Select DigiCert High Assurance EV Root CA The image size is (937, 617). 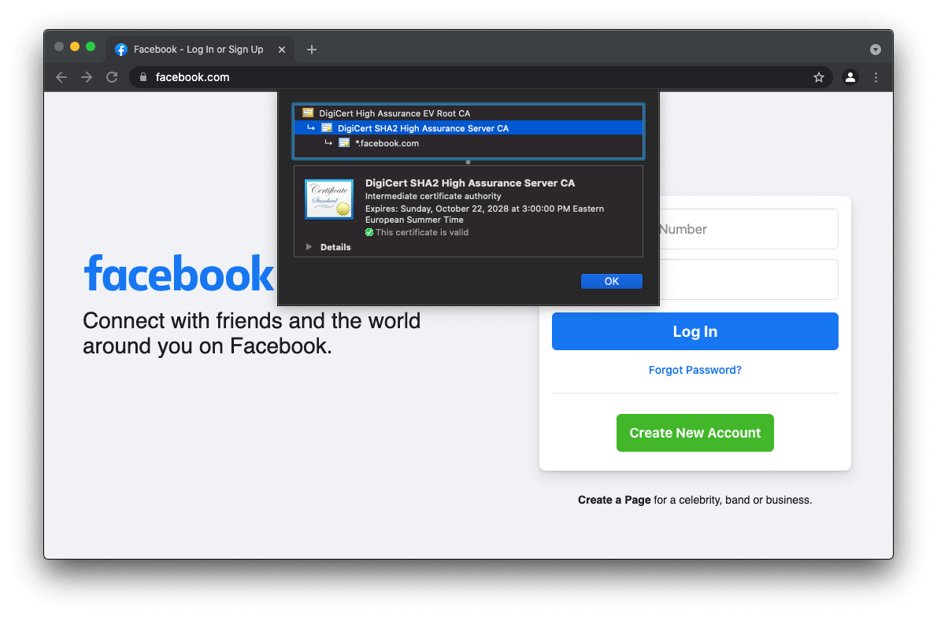point(394,113)
